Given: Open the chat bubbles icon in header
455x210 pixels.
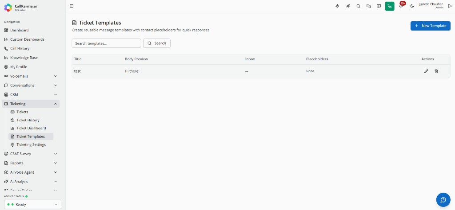Looking at the screenshot, I should click(x=368, y=6).
